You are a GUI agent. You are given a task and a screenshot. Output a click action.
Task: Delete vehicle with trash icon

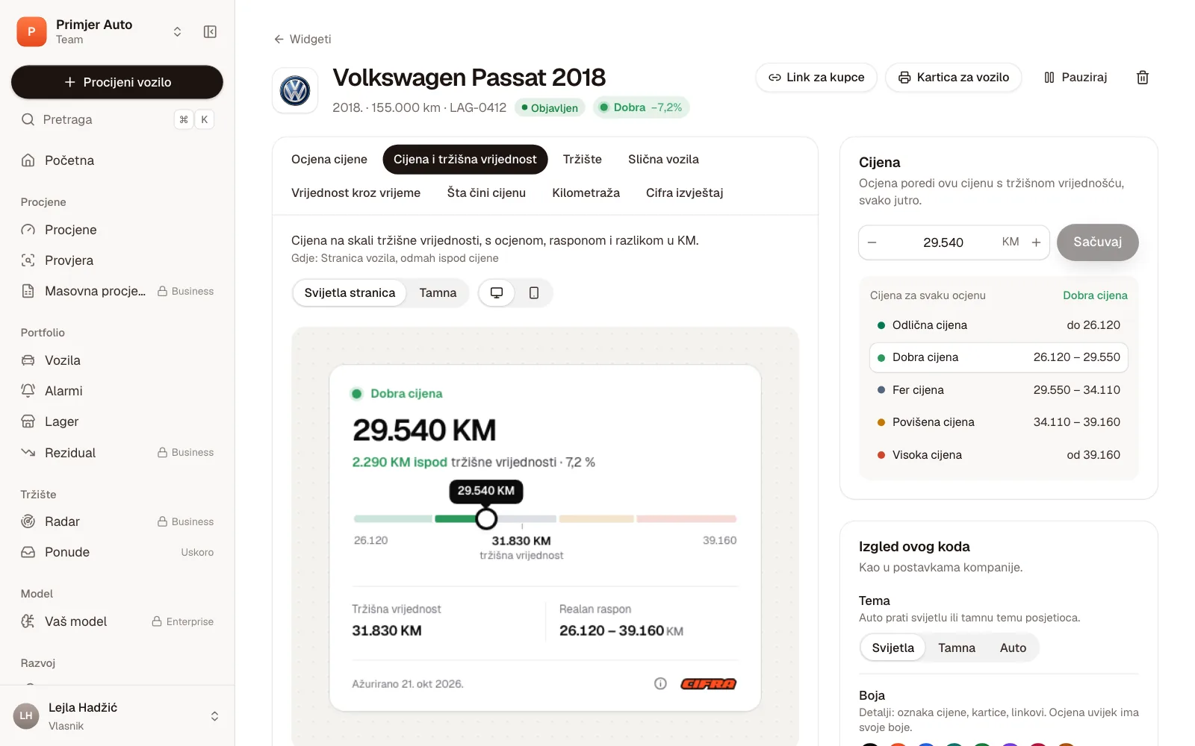tap(1142, 78)
